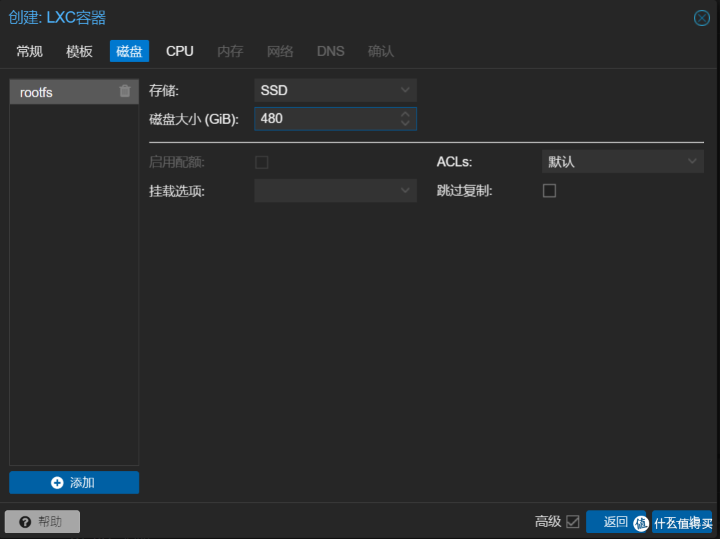The height and width of the screenshot is (539, 720).
Task: Click the up arrow to increase disk size
Action: (x=405, y=115)
